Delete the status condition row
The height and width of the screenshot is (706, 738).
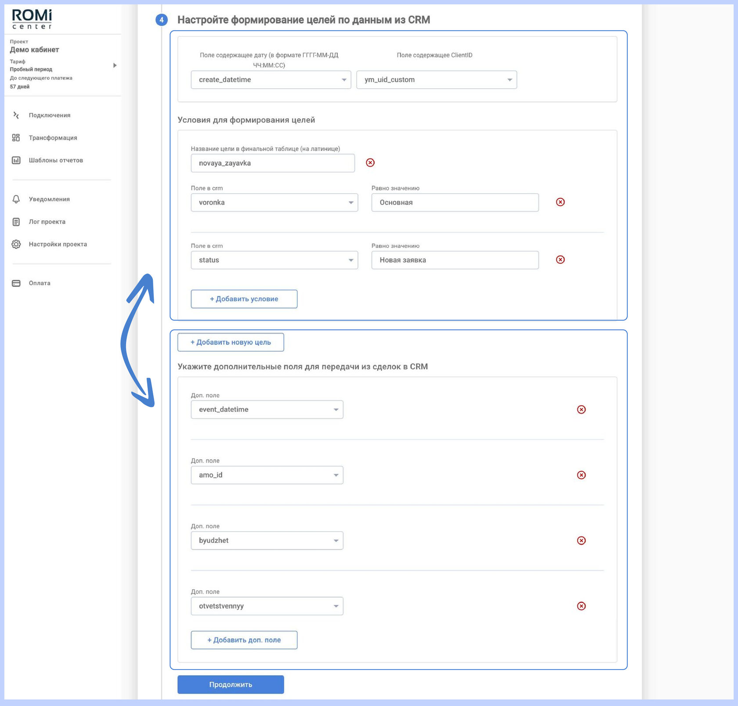click(561, 259)
